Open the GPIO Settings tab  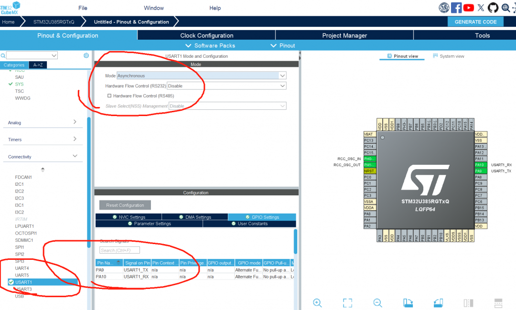(262, 217)
